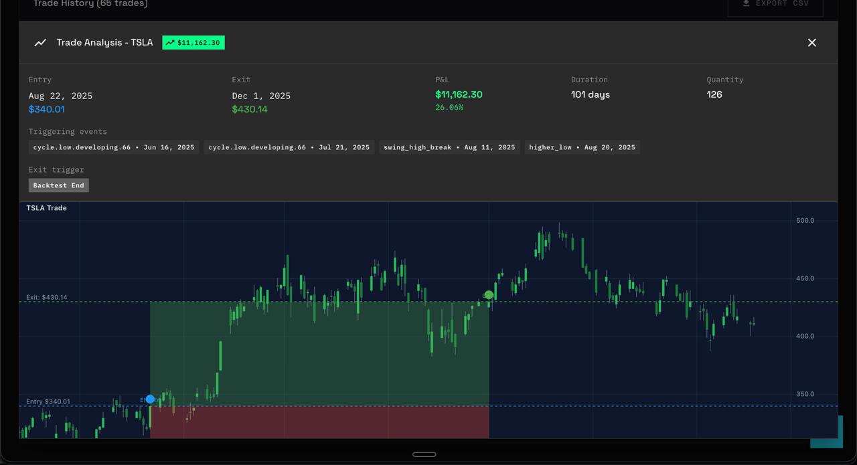857x465 pixels.
Task: Click the Backtest End exit trigger chip
Action: (x=58, y=185)
